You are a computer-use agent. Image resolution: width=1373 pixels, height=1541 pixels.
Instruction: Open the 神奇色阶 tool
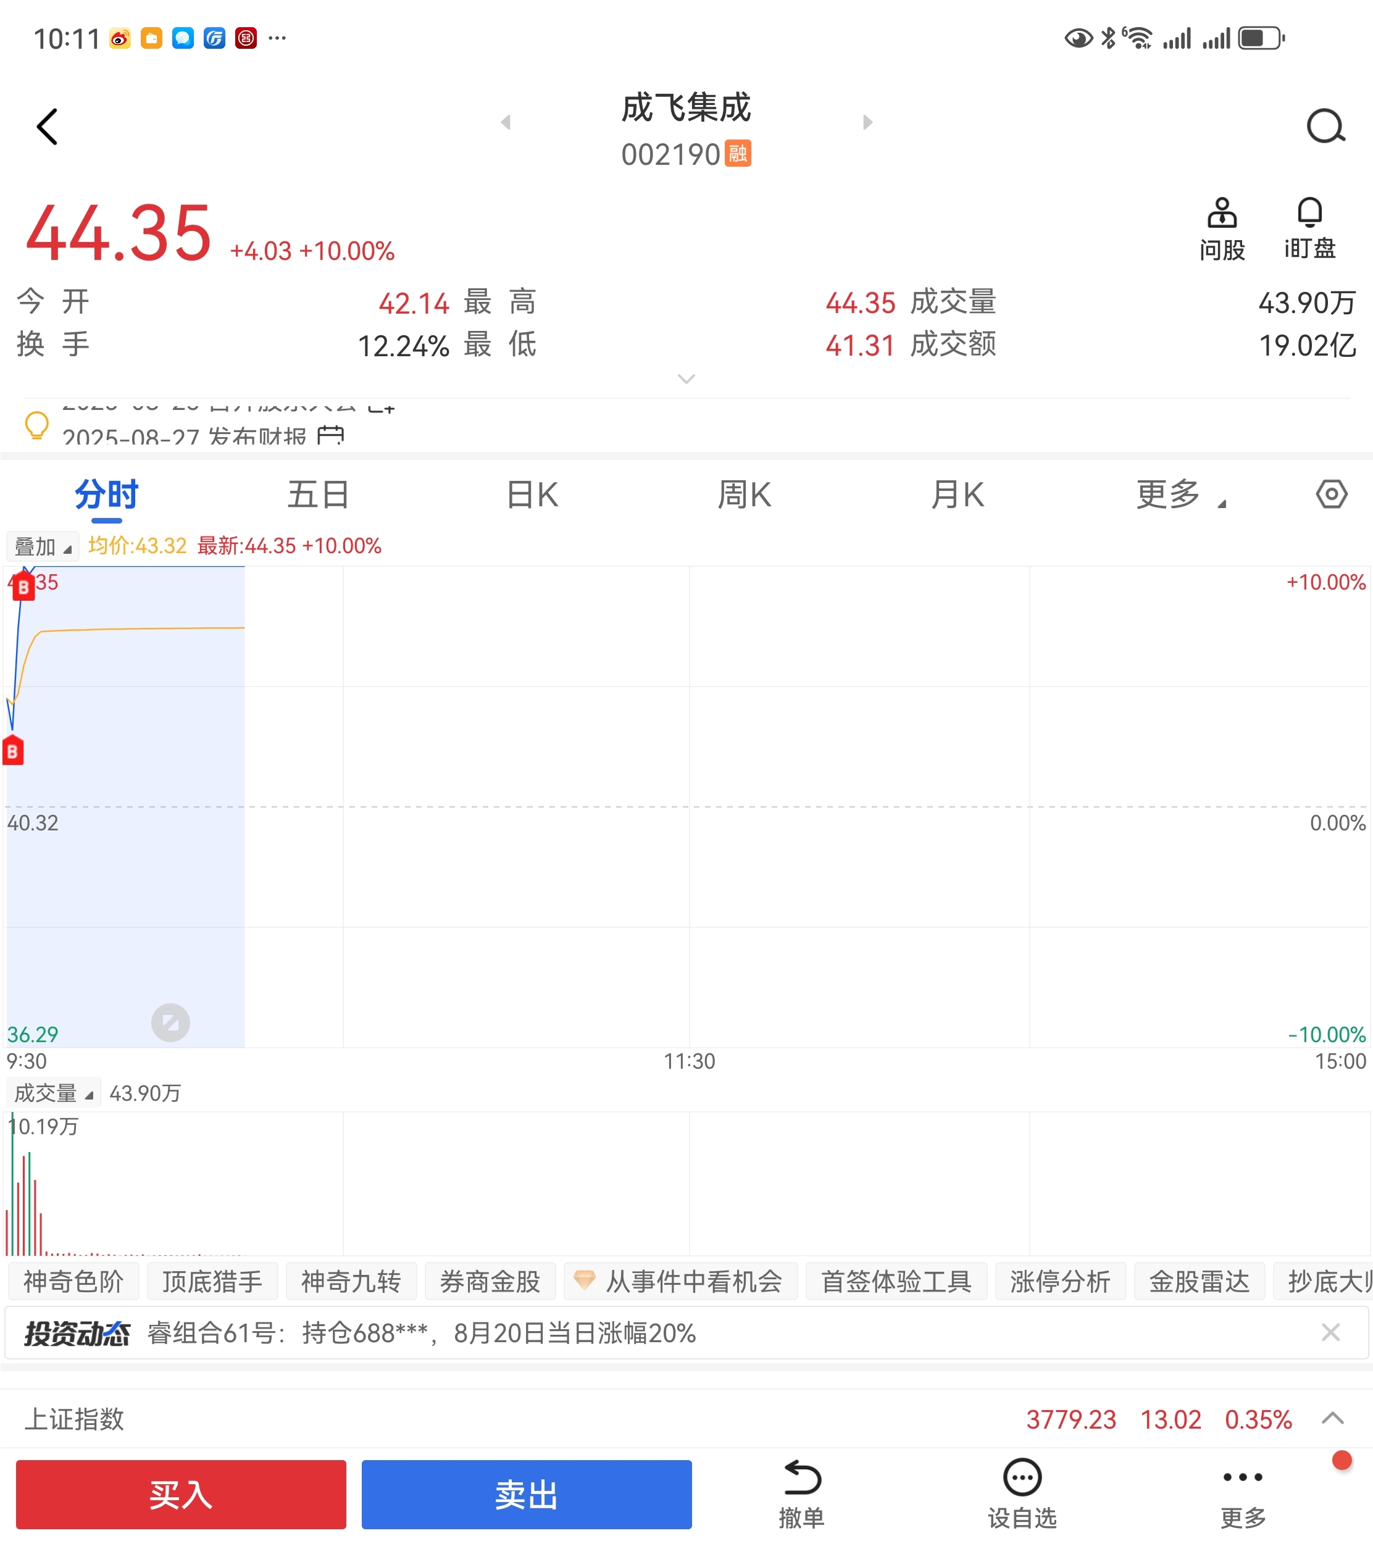pos(73,1282)
